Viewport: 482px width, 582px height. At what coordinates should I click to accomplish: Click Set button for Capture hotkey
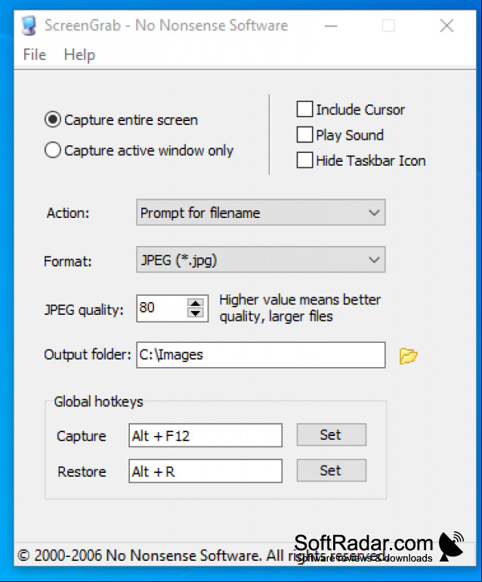(331, 434)
